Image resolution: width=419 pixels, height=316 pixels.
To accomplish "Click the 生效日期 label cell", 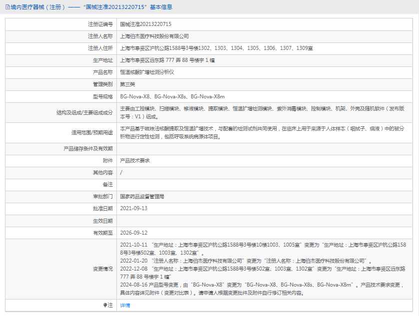I will pos(61,221).
